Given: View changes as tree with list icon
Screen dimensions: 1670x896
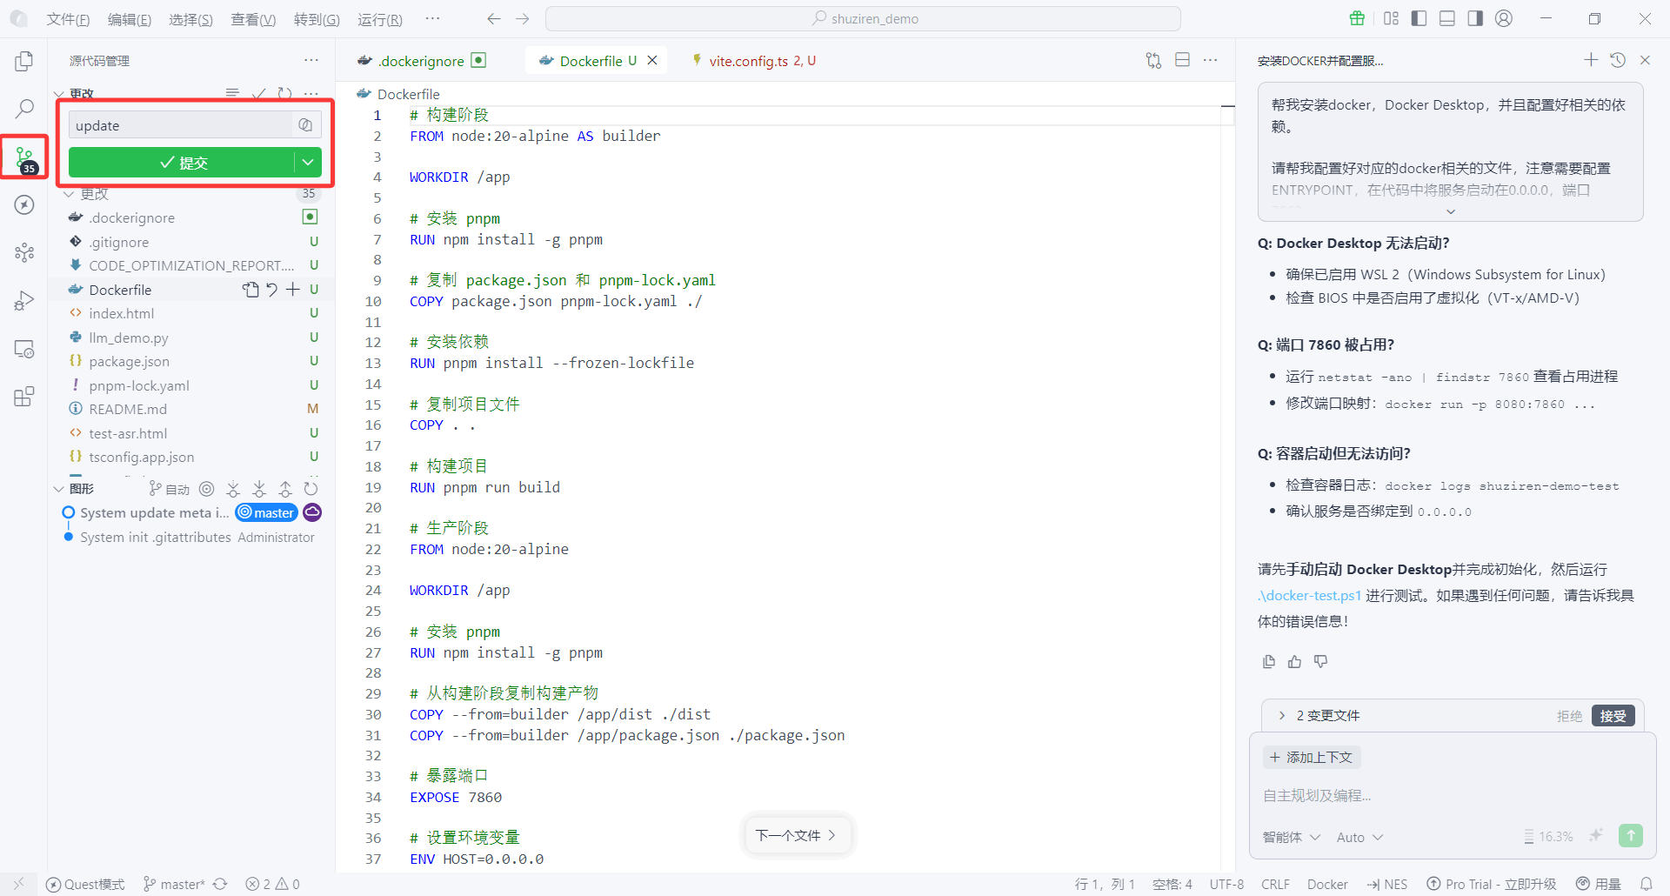Looking at the screenshot, I should [x=232, y=93].
